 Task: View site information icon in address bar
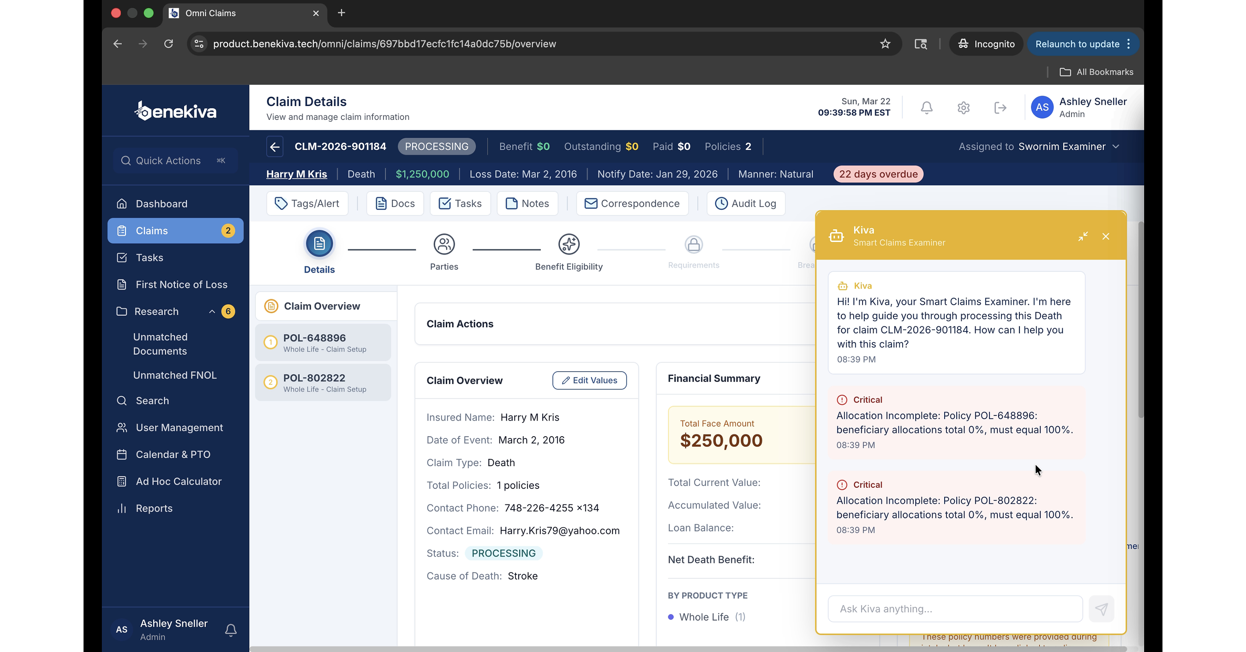(199, 44)
